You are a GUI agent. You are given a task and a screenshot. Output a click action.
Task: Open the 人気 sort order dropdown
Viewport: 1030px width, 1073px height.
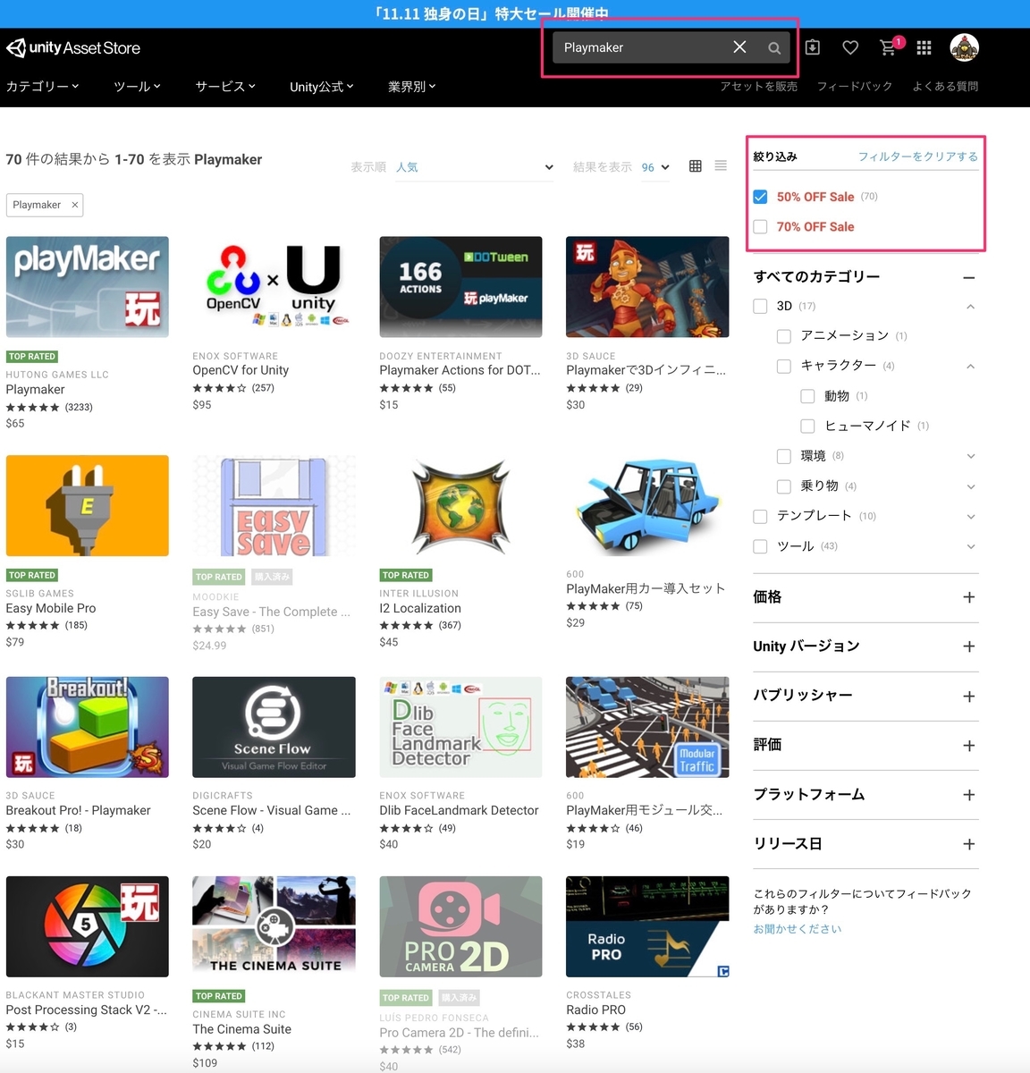475,167
